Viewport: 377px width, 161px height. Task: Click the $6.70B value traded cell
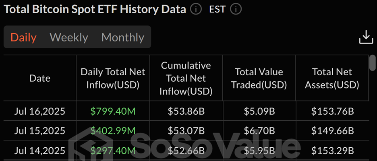point(259,131)
